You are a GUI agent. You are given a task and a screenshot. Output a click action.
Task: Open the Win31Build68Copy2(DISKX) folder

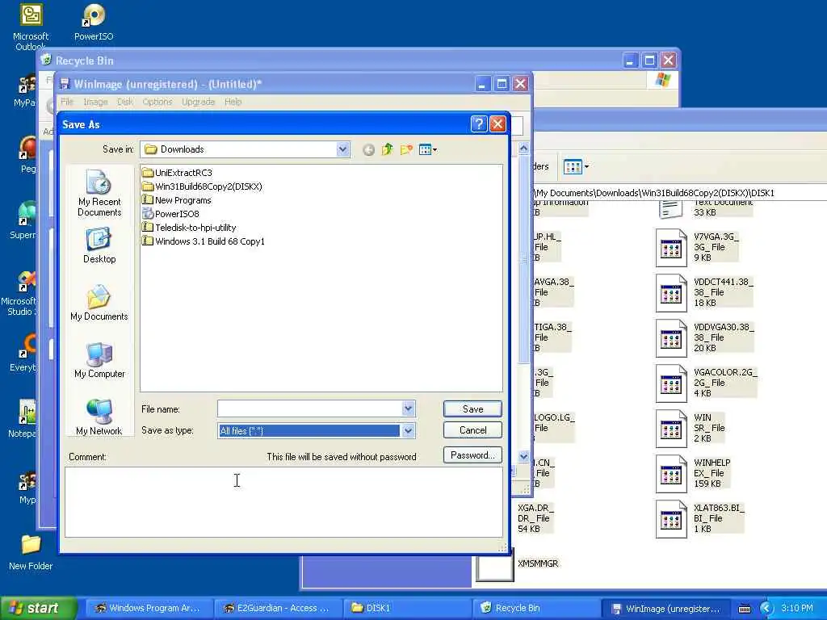tap(202, 186)
